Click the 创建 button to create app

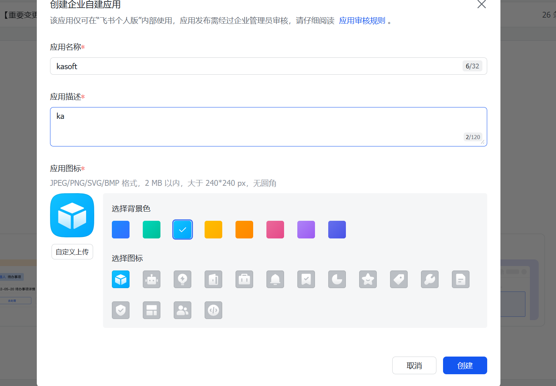pyautogui.click(x=465, y=365)
